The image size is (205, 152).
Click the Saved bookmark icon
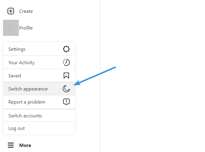[x=66, y=76]
